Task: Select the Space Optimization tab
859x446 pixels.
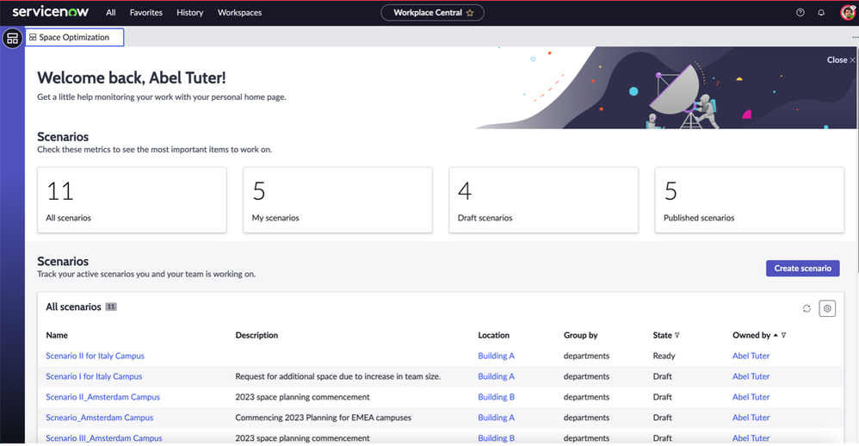Action: point(74,38)
